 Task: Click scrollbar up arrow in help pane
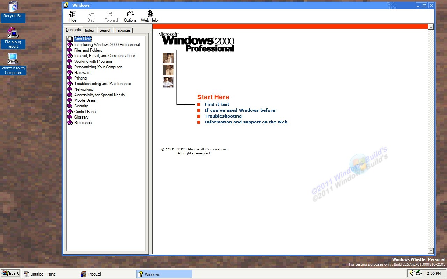[431, 27]
